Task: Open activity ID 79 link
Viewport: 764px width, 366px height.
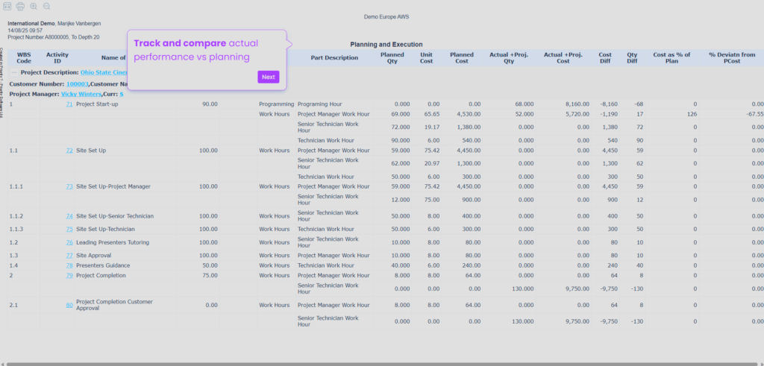Action: click(69, 276)
